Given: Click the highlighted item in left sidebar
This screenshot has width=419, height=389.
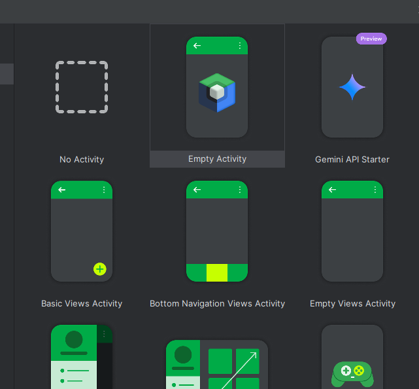Looking at the screenshot, I should pyautogui.click(x=7, y=74).
